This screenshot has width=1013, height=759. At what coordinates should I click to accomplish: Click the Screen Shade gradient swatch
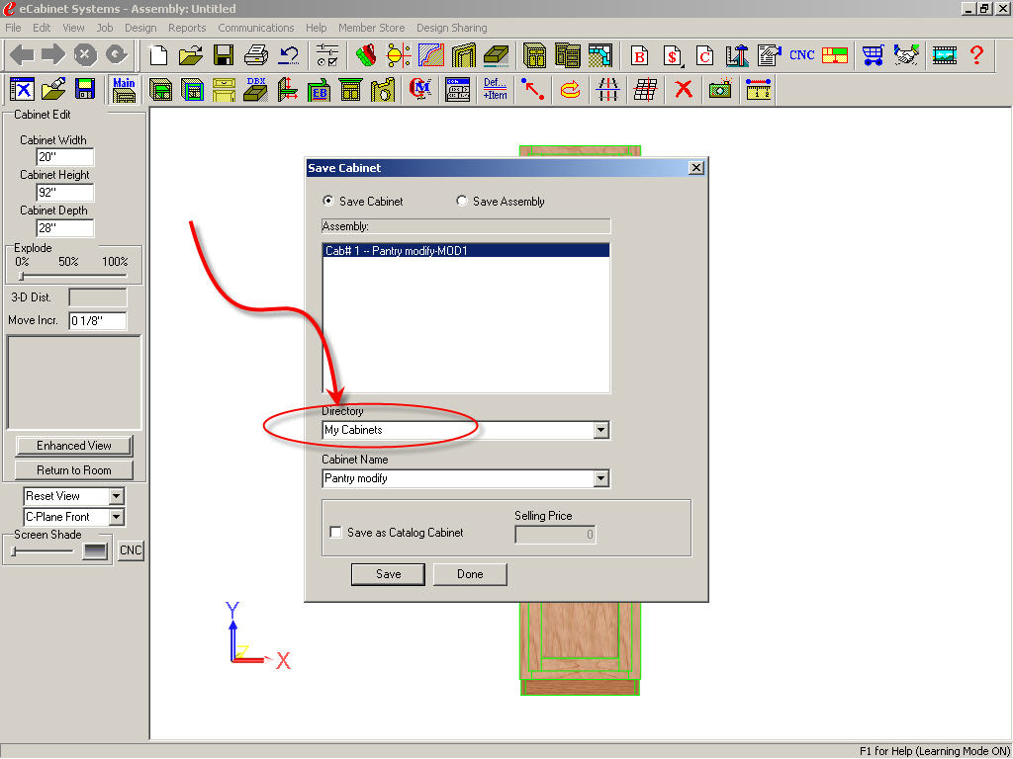click(95, 551)
